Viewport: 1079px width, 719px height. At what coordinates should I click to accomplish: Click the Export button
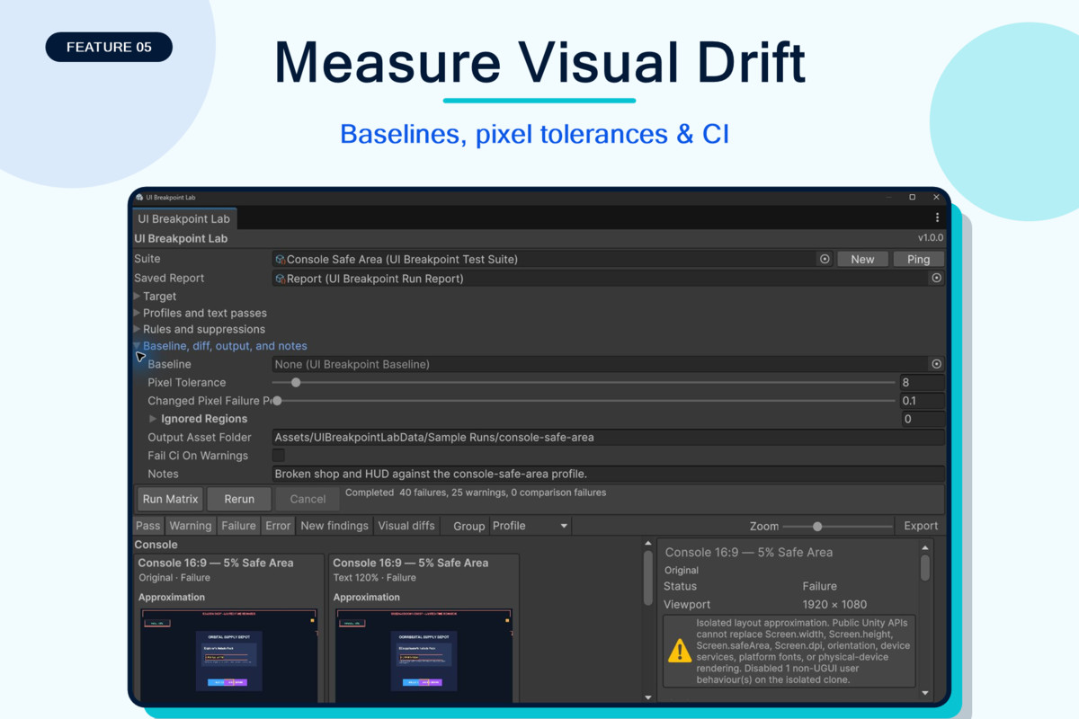(921, 526)
